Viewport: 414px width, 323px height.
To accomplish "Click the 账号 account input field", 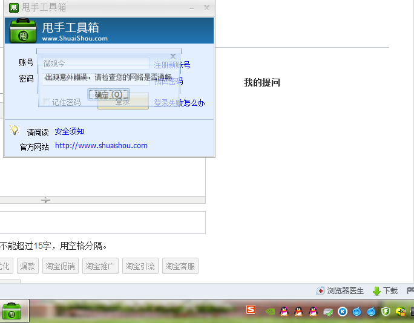I will click(x=96, y=64).
